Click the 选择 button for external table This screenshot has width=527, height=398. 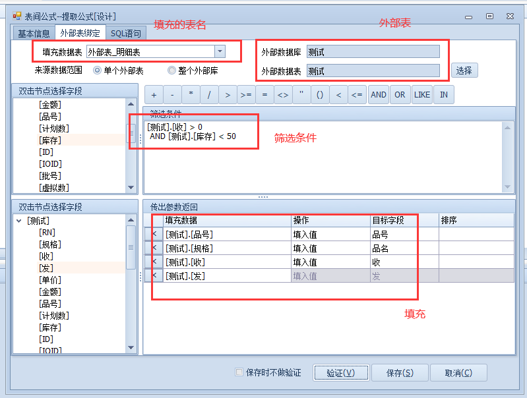coord(464,71)
